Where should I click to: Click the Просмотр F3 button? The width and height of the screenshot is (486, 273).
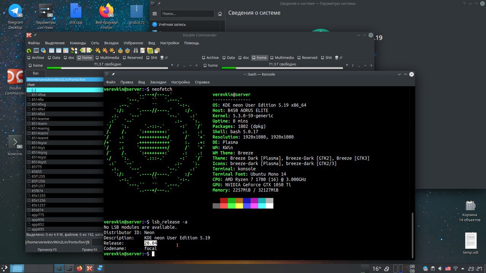[x=47, y=249]
